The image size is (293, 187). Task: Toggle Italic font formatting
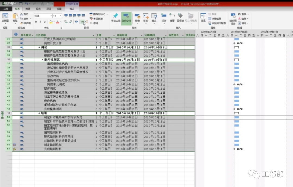point(40,22)
